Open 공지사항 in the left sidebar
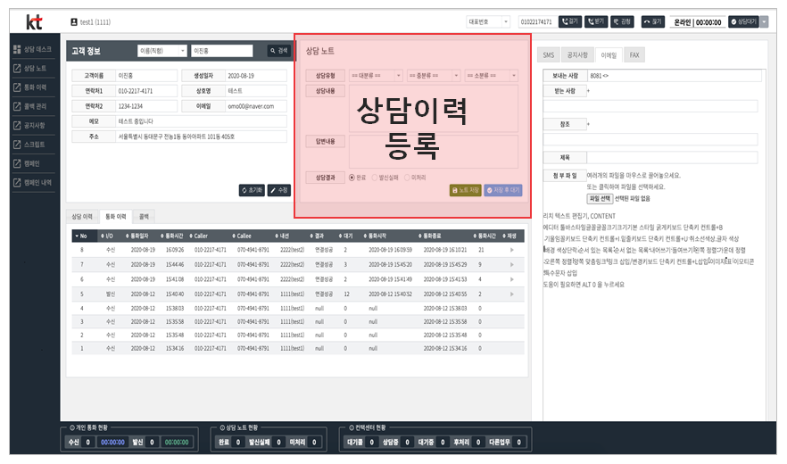 click(x=29, y=126)
